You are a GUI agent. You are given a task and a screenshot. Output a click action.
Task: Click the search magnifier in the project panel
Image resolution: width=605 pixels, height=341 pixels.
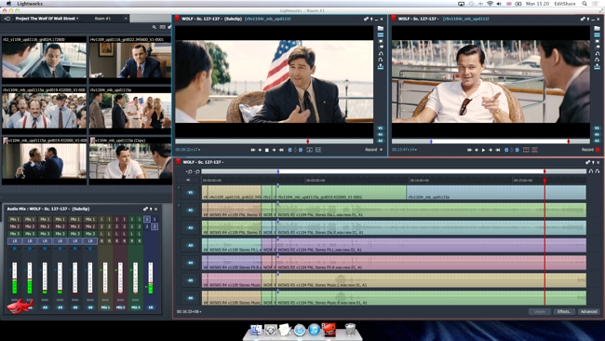(x=155, y=27)
